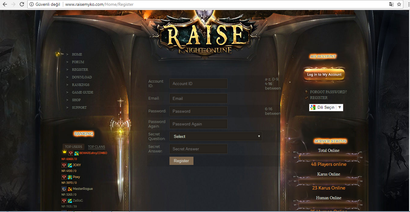Click the clan emblem icon next to JOXY

[x=70, y=165]
